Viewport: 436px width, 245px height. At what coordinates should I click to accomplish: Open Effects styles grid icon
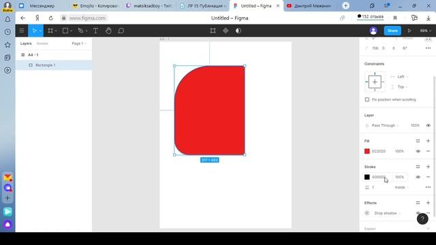[418, 203]
